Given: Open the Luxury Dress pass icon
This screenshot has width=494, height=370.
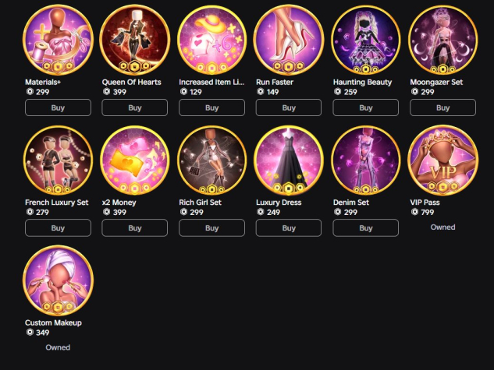Looking at the screenshot, I should click(289, 160).
